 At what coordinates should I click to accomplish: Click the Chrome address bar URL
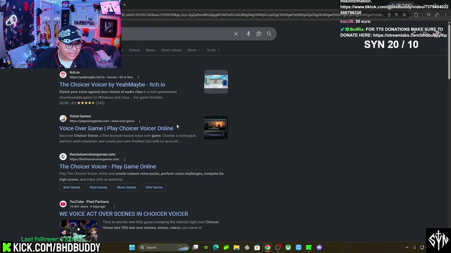pyautogui.click(x=252, y=15)
